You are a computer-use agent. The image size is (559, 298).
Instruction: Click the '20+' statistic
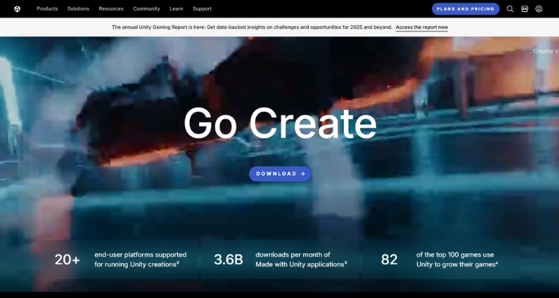click(67, 260)
